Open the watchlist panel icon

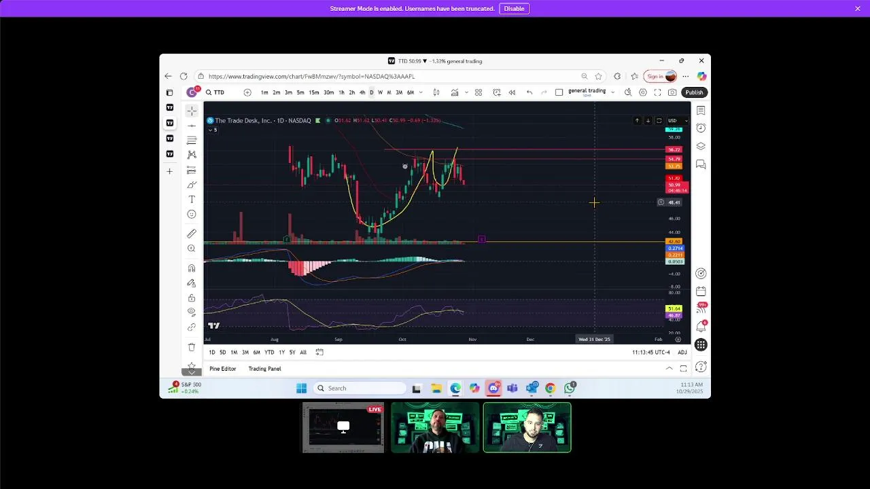click(x=701, y=111)
